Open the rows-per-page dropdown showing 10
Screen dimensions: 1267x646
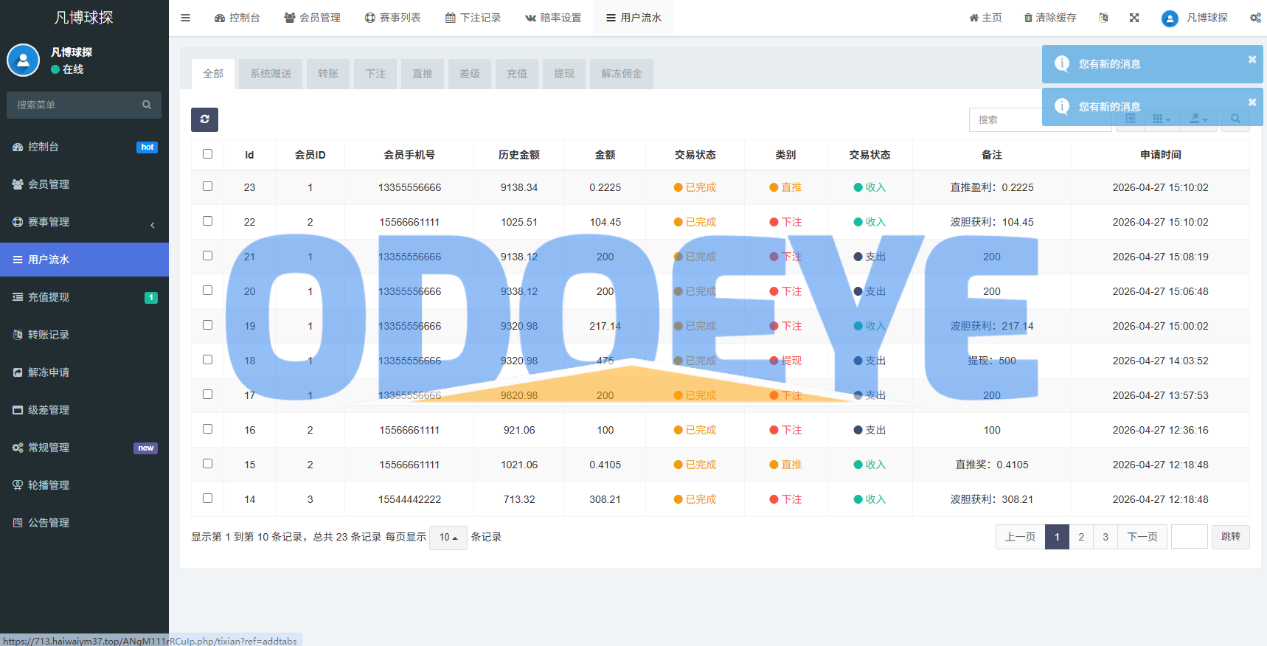click(x=448, y=537)
